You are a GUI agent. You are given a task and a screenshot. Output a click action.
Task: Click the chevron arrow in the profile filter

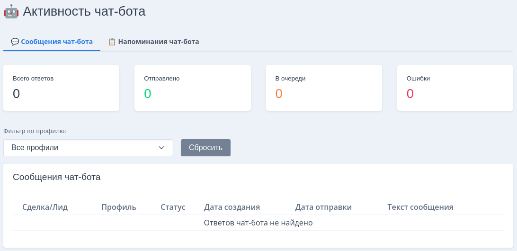162,148
